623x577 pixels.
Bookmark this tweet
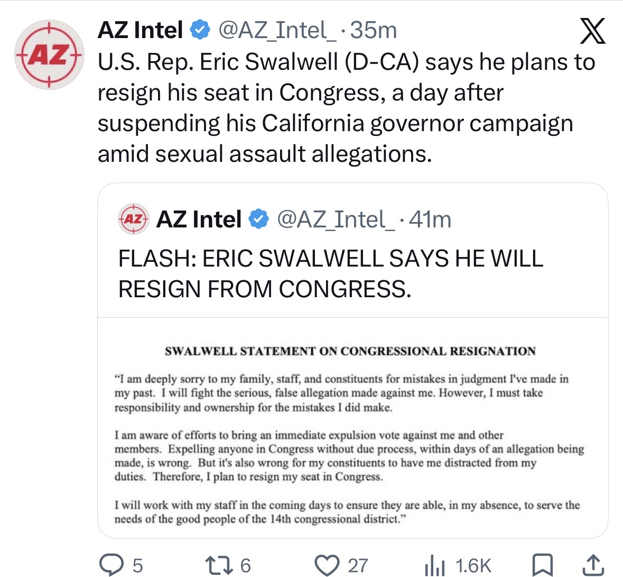[542, 565]
